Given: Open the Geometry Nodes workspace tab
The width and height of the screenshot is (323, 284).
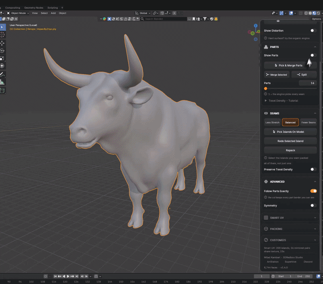Looking at the screenshot, I should pos(34,8).
